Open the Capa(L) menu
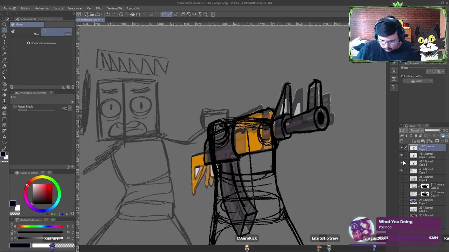The height and width of the screenshot is (252, 449). [58, 8]
